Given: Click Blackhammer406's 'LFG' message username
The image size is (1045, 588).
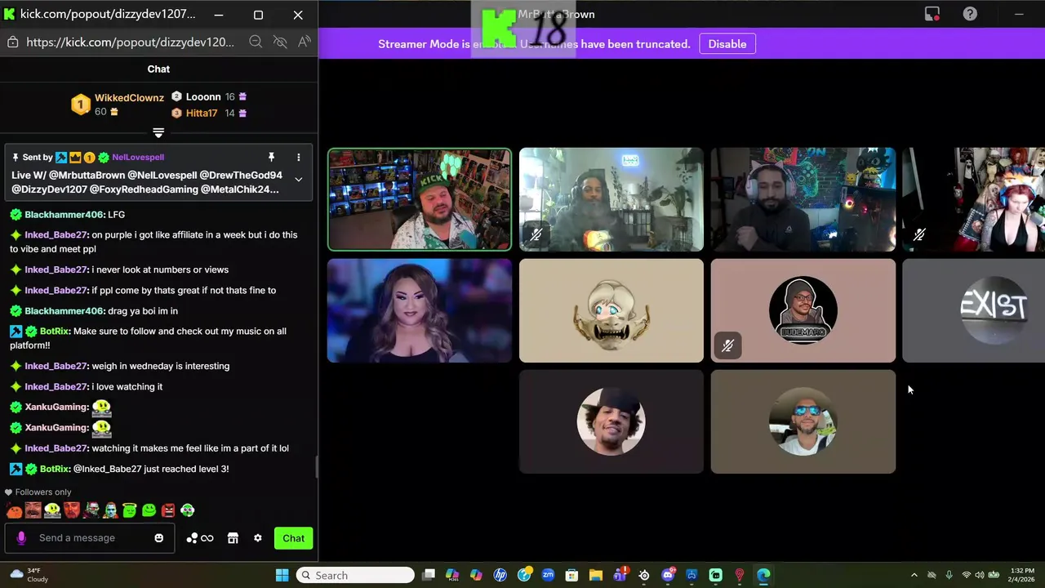Looking at the screenshot, I should pos(64,214).
